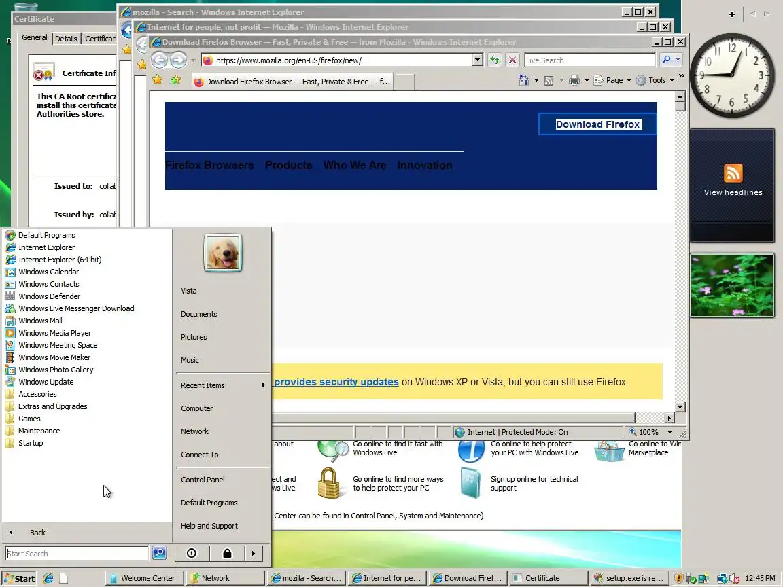Expand the shutdown options arrow
Image resolution: width=783 pixels, height=587 pixels.
point(254,553)
